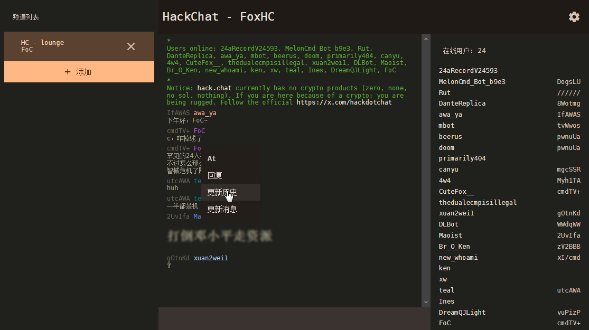Screen dimensions: 589x330
Task: Click the 在线用户: 24 header
Action: click(x=464, y=51)
